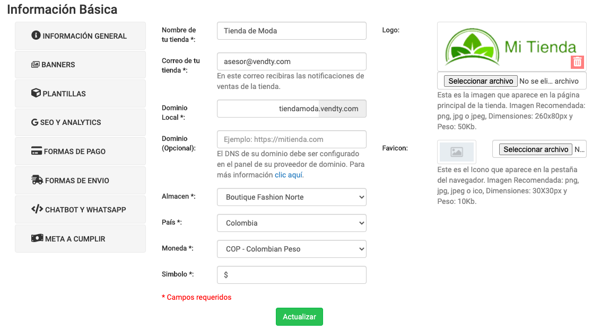Click the info icon on Información General
592x331 pixels.
(35, 35)
